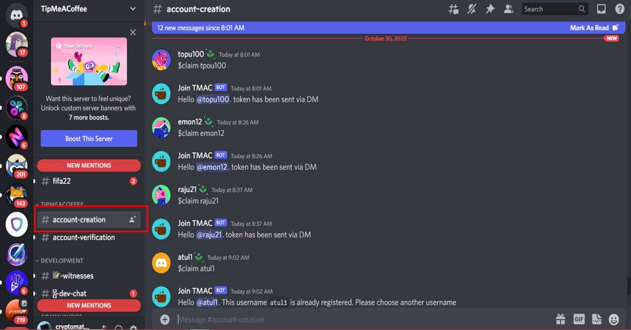Screen dimensions: 631x330
Task: Mute channel notifications with bell icon
Action: 472,9
